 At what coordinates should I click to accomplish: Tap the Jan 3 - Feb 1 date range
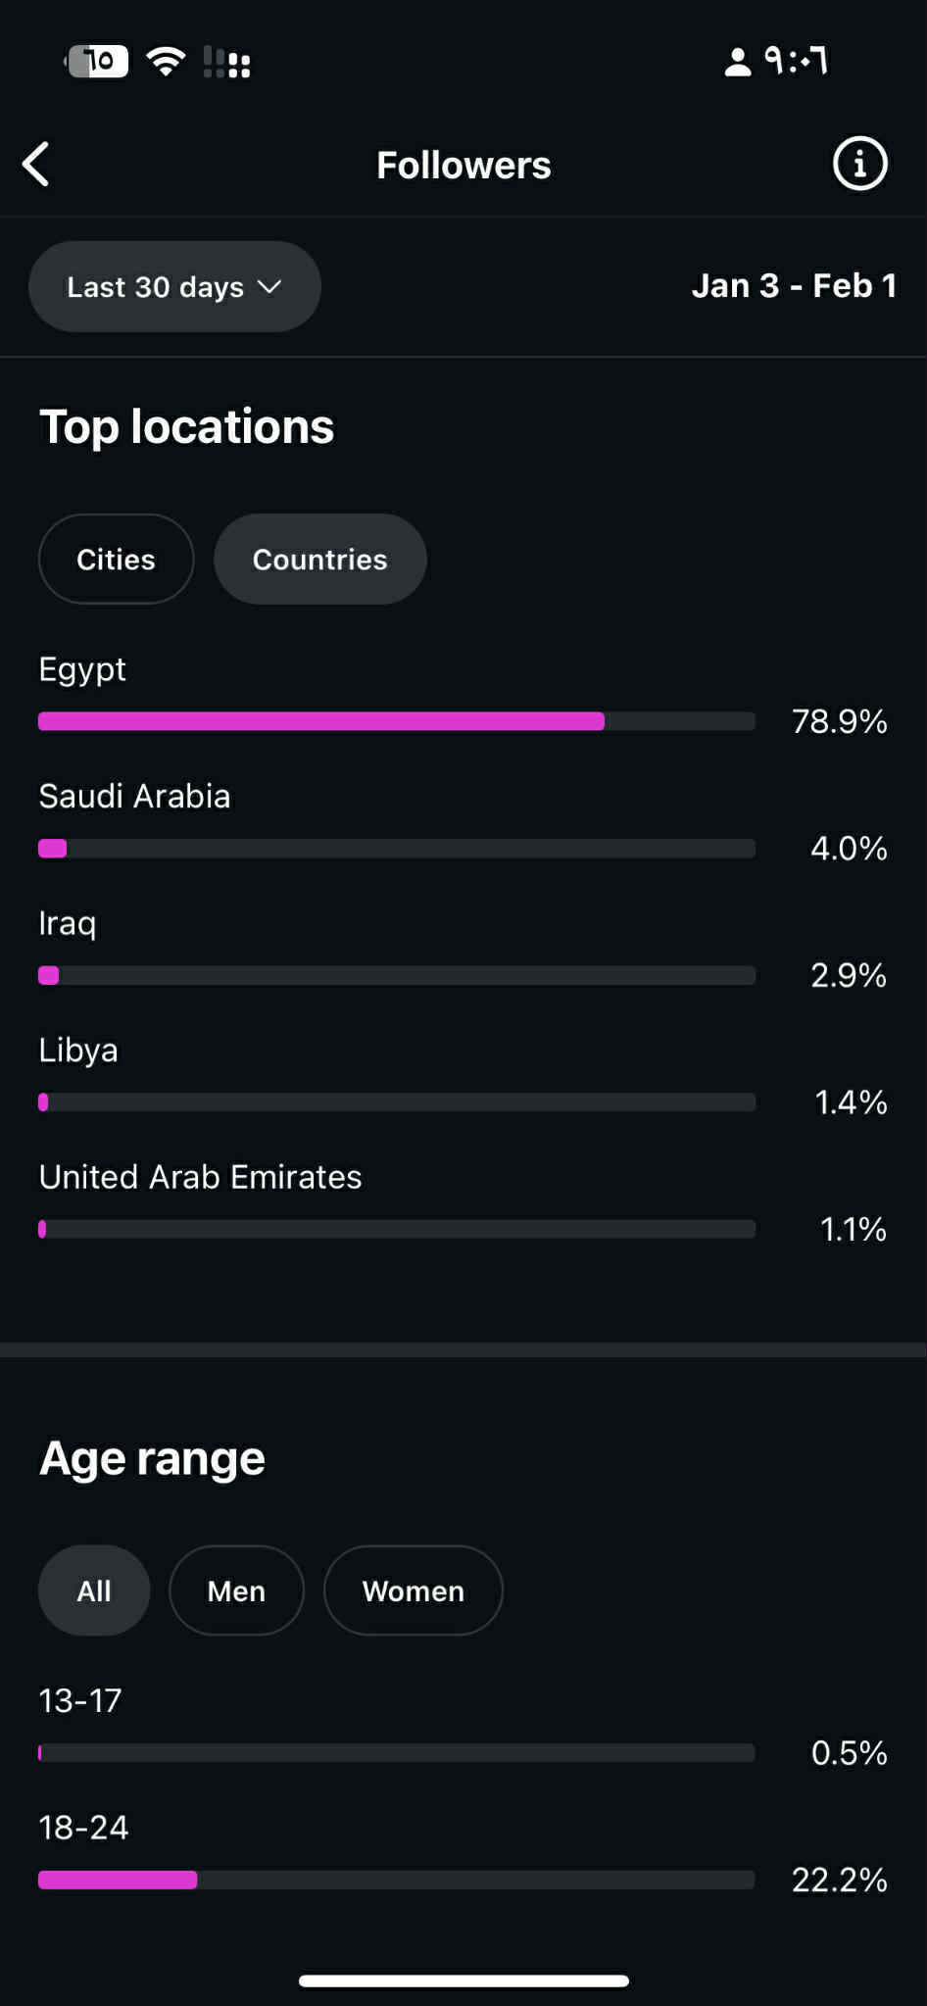(x=794, y=286)
